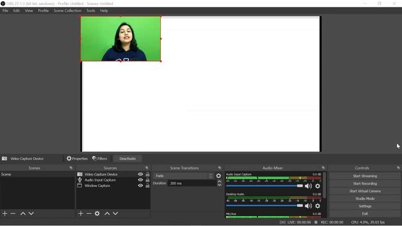Remove the selected scene with minus icon
Viewport: 402px width, 226px height.
(13, 213)
